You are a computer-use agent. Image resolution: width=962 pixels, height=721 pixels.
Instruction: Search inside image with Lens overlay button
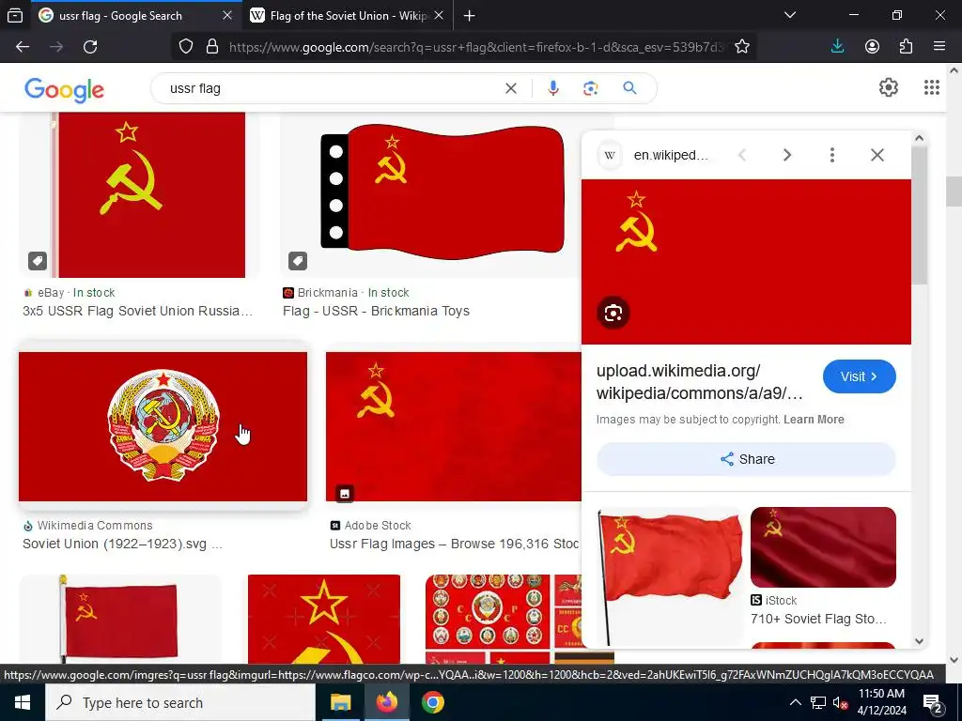(613, 313)
